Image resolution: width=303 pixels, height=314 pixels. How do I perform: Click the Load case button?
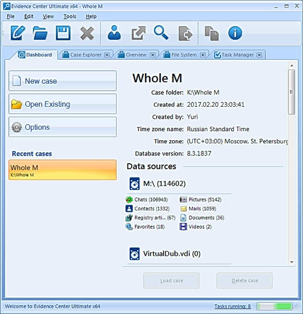(171, 281)
